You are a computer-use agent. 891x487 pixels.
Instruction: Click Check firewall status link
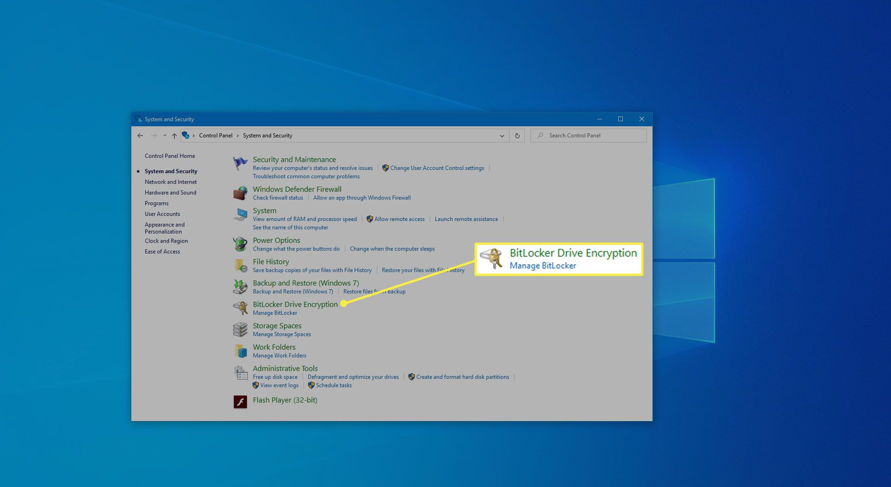(278, 198)
